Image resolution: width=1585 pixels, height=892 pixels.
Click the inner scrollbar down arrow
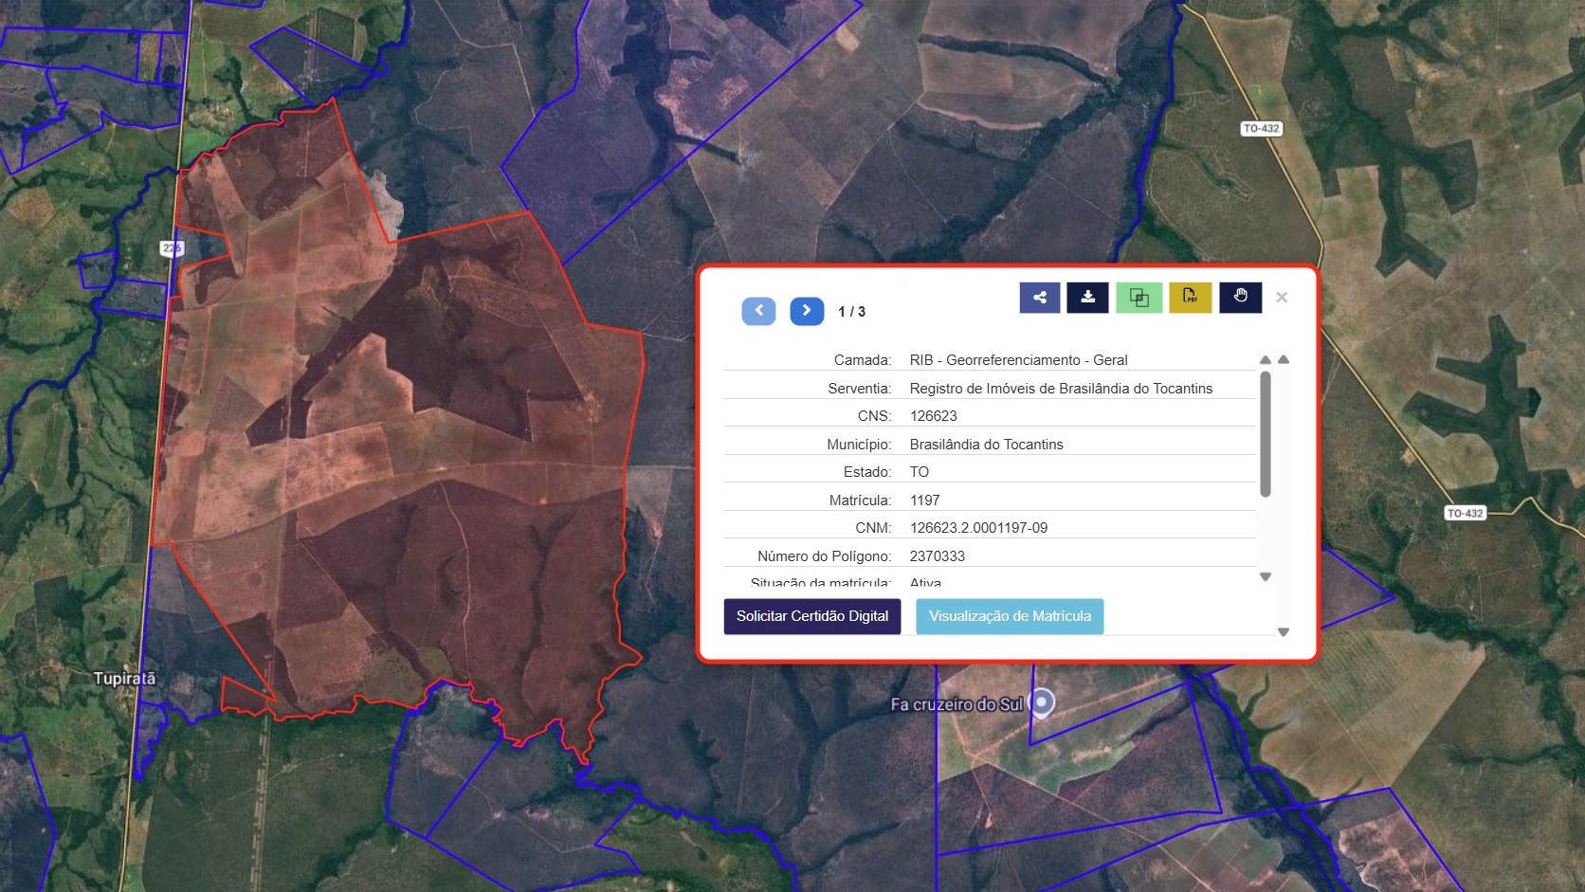point(1266,576)
